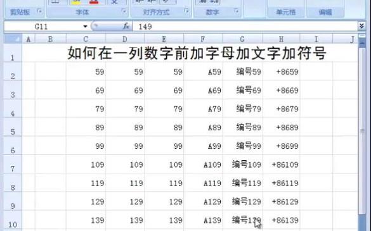Select column G header

pyautogui.click(x=242, y=39)
